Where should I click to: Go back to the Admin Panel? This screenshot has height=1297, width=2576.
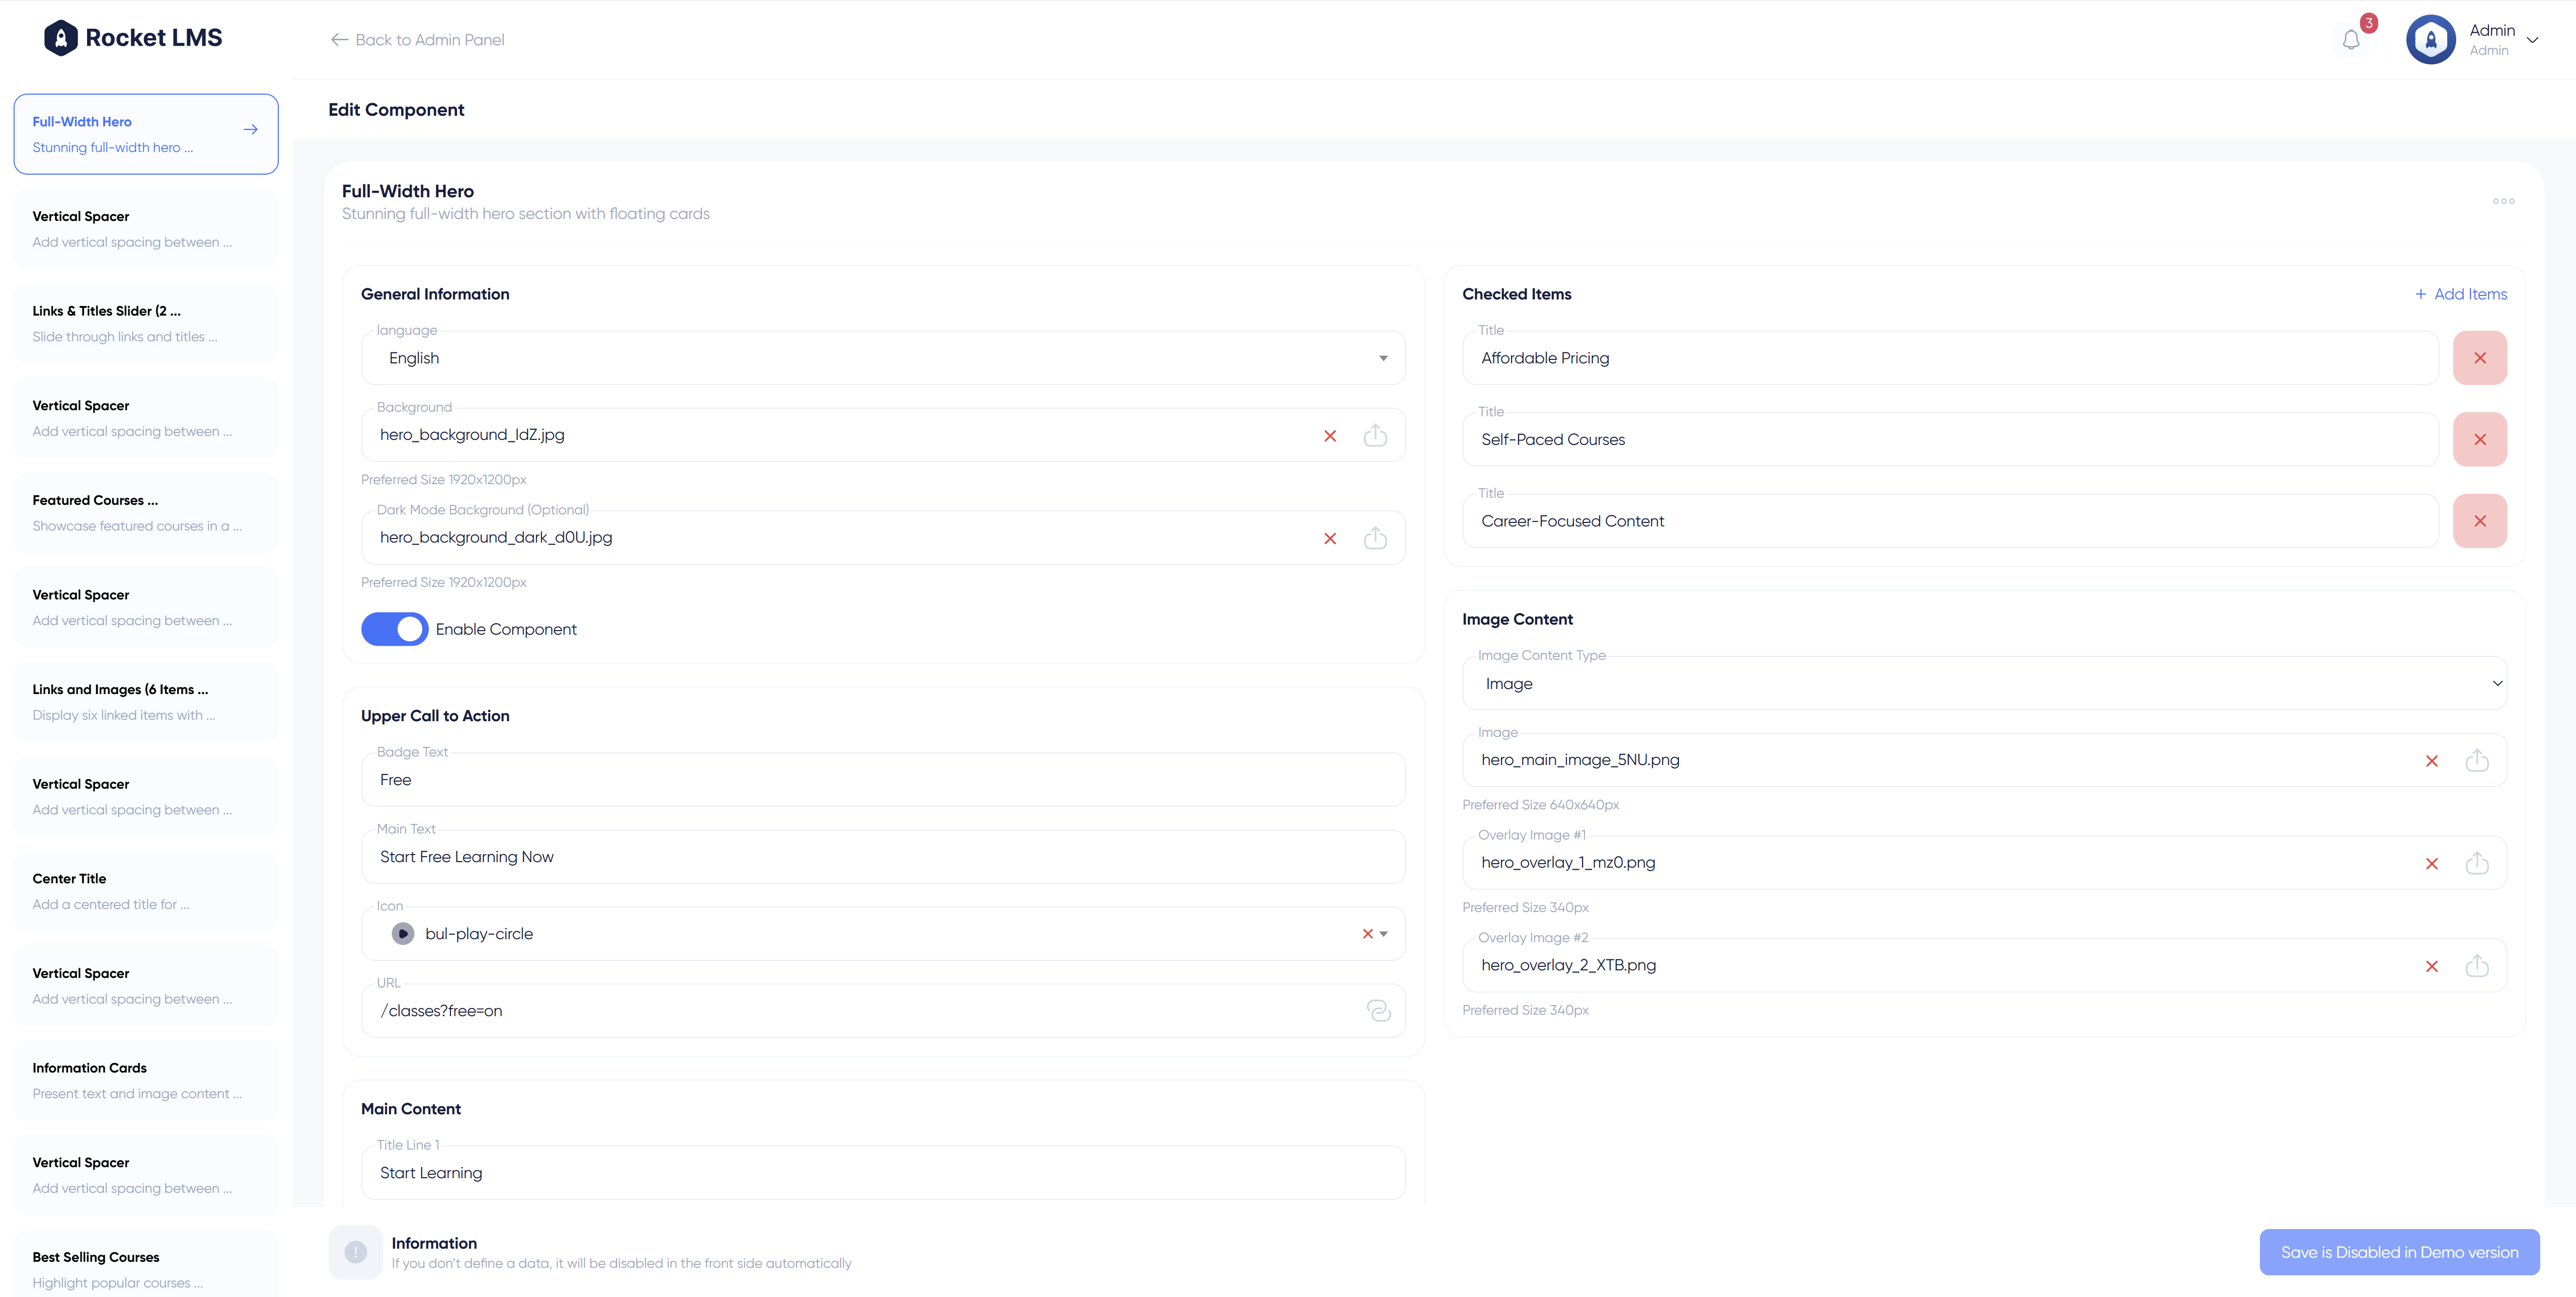click(418, 40)
